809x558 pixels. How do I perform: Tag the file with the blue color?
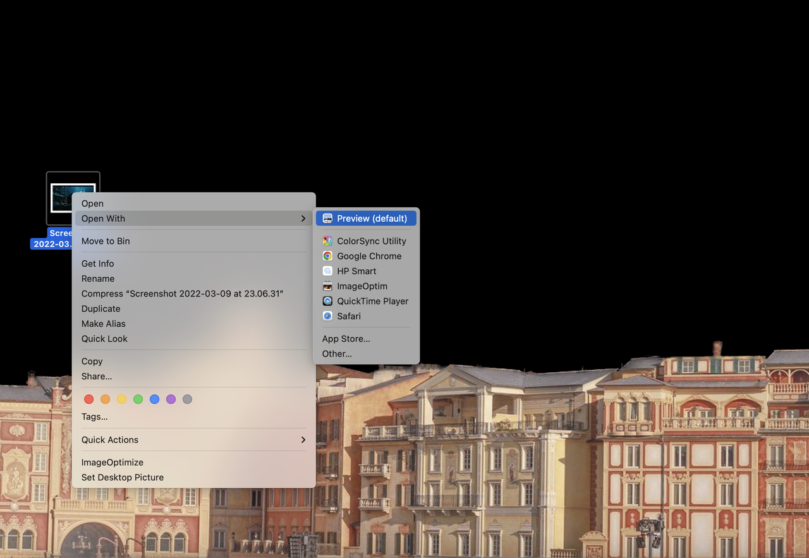click(x=154, y=399)
